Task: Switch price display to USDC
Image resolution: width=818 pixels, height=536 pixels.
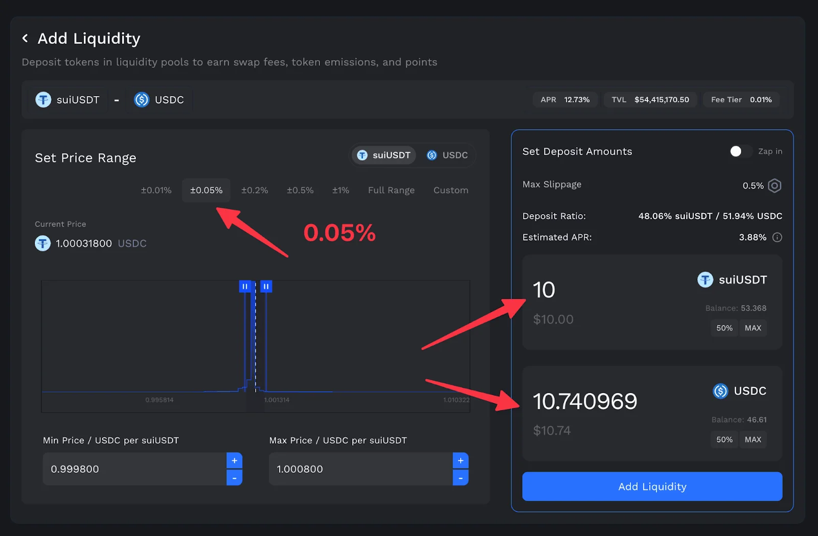Action: click(x=447, y=155)
